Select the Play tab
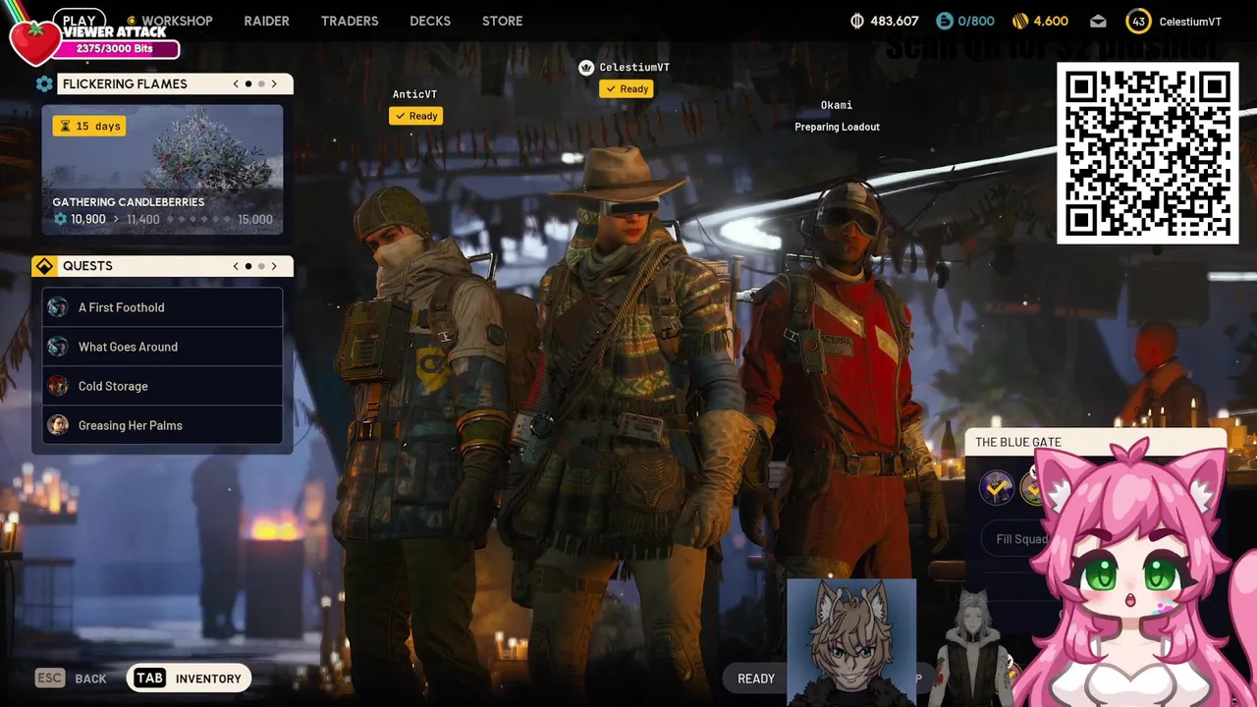Image resolution: width=1257 pixels, height=707 pixels. click(80, 20)
